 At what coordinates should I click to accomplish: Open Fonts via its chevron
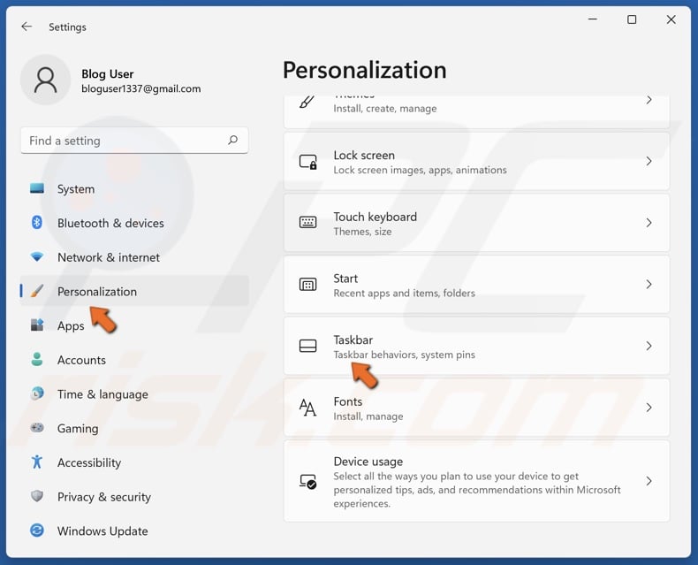pyautogui.click(x=649, y=408)
